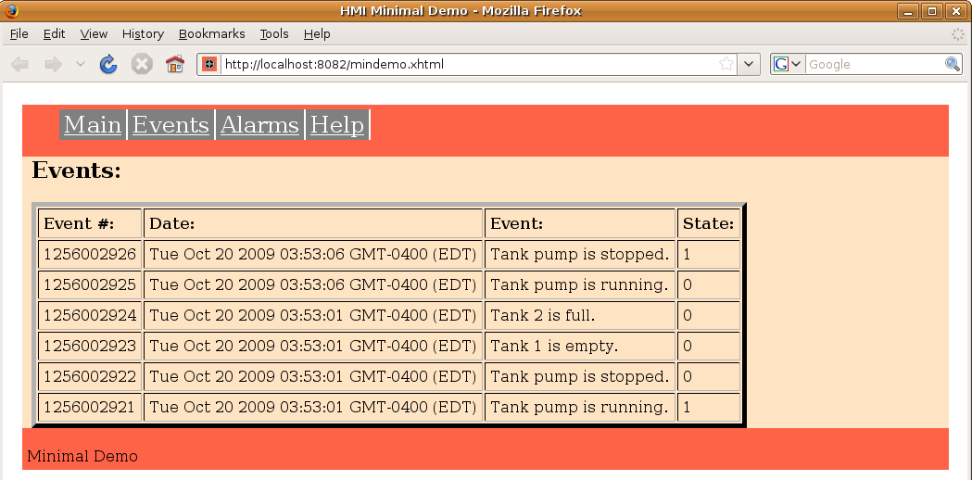
Task: Bookmark this page with the star icon
Action: point(726,64)
